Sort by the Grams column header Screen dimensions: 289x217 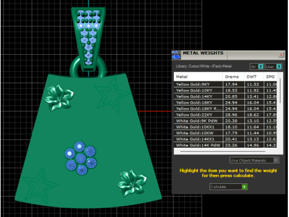click(234, 77)
